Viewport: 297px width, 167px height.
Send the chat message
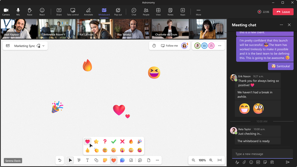pos(288,162)
